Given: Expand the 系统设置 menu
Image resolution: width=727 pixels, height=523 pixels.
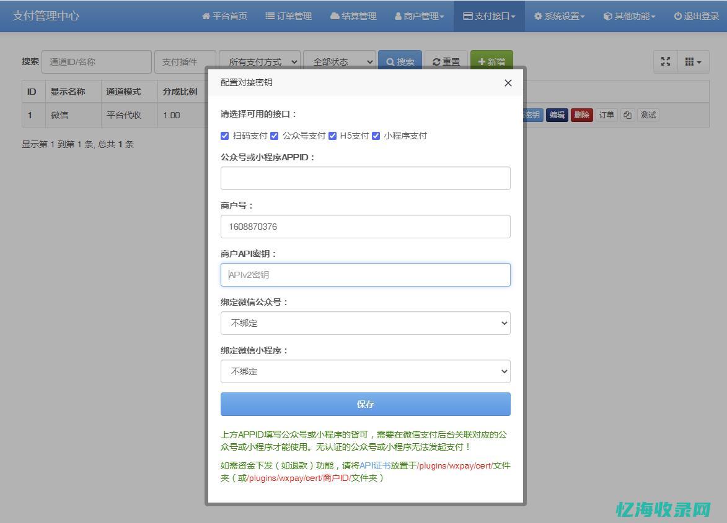Looking at the screenshot, I should (560, 16).
